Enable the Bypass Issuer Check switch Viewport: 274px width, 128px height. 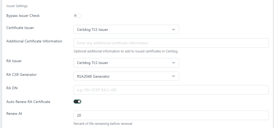point(77,16)
